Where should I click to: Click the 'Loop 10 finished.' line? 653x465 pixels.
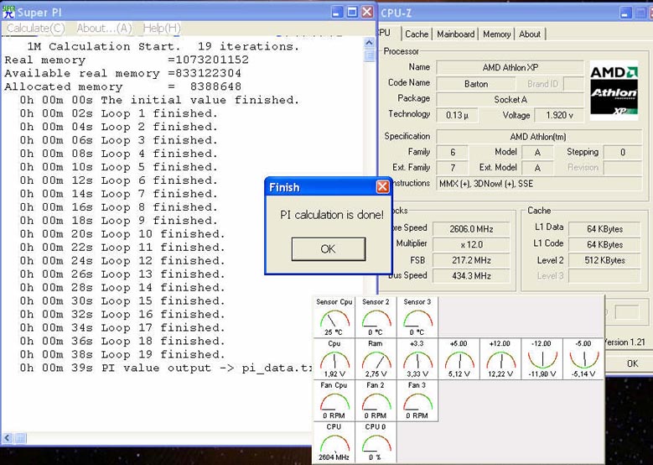(122, 234)
